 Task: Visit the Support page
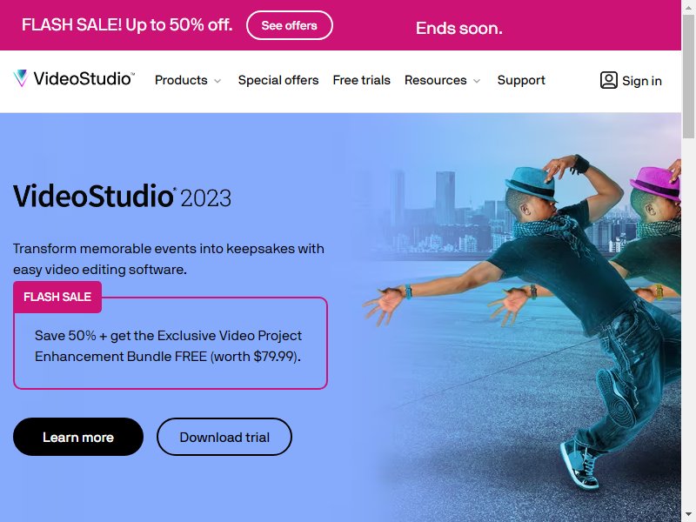coord(521,80)
